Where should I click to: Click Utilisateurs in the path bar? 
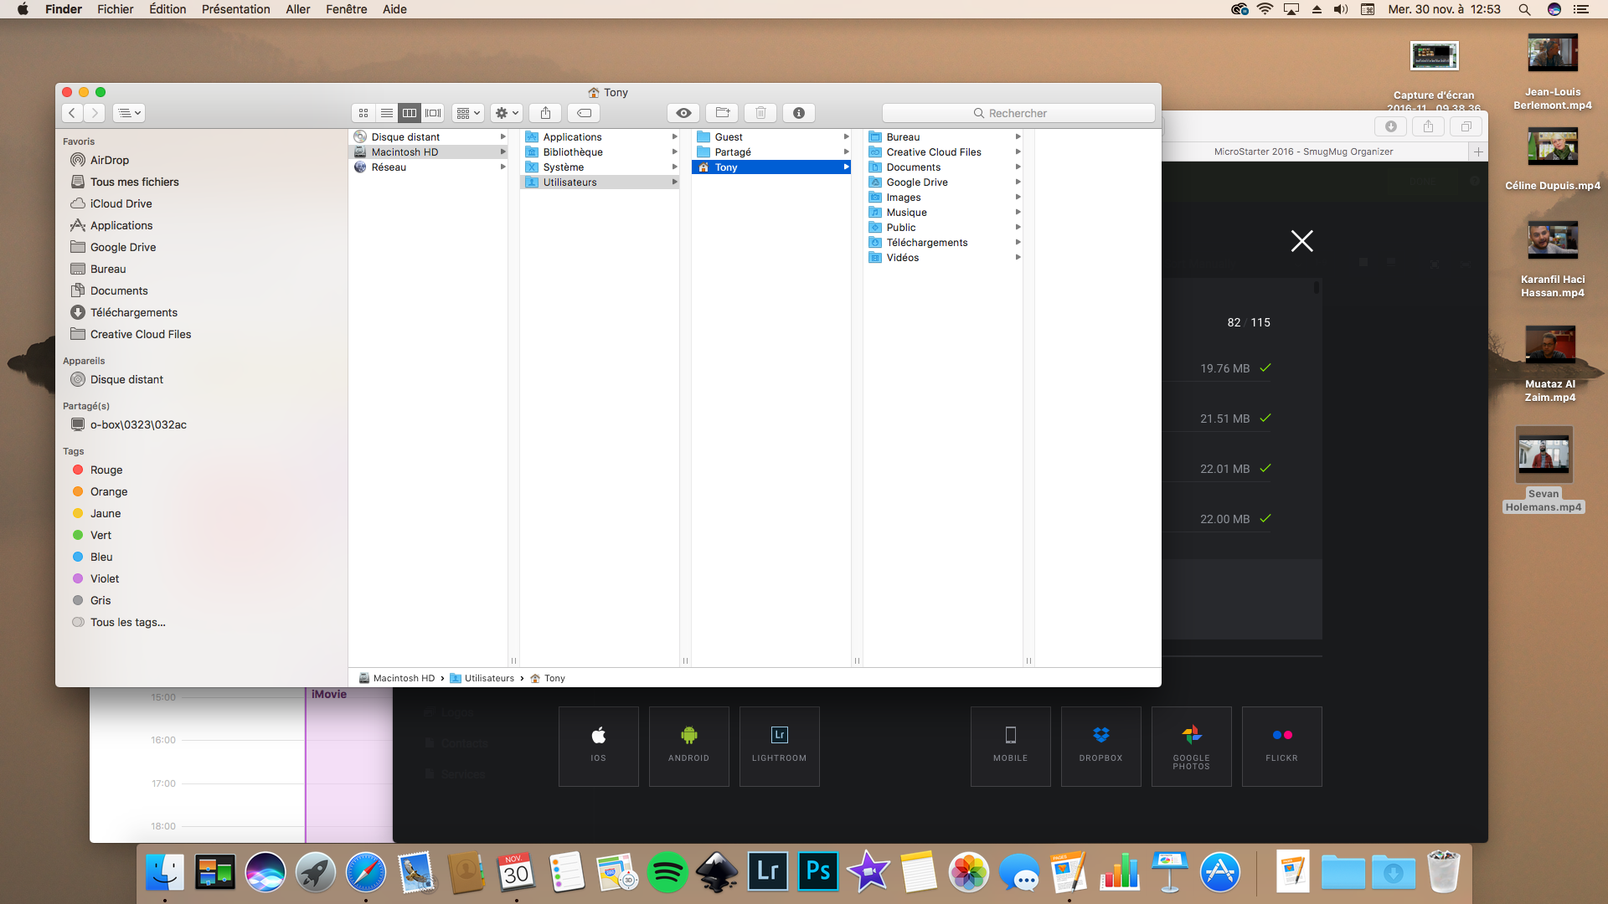[488, 678]
